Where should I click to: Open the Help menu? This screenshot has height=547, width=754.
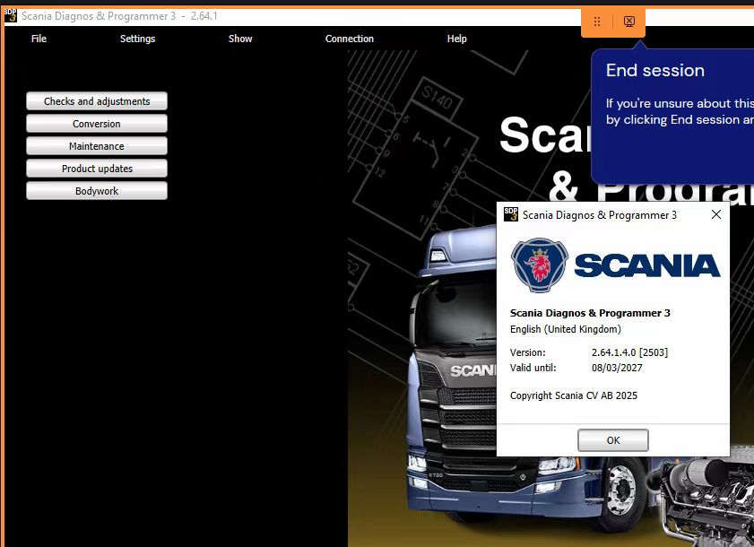457,39
